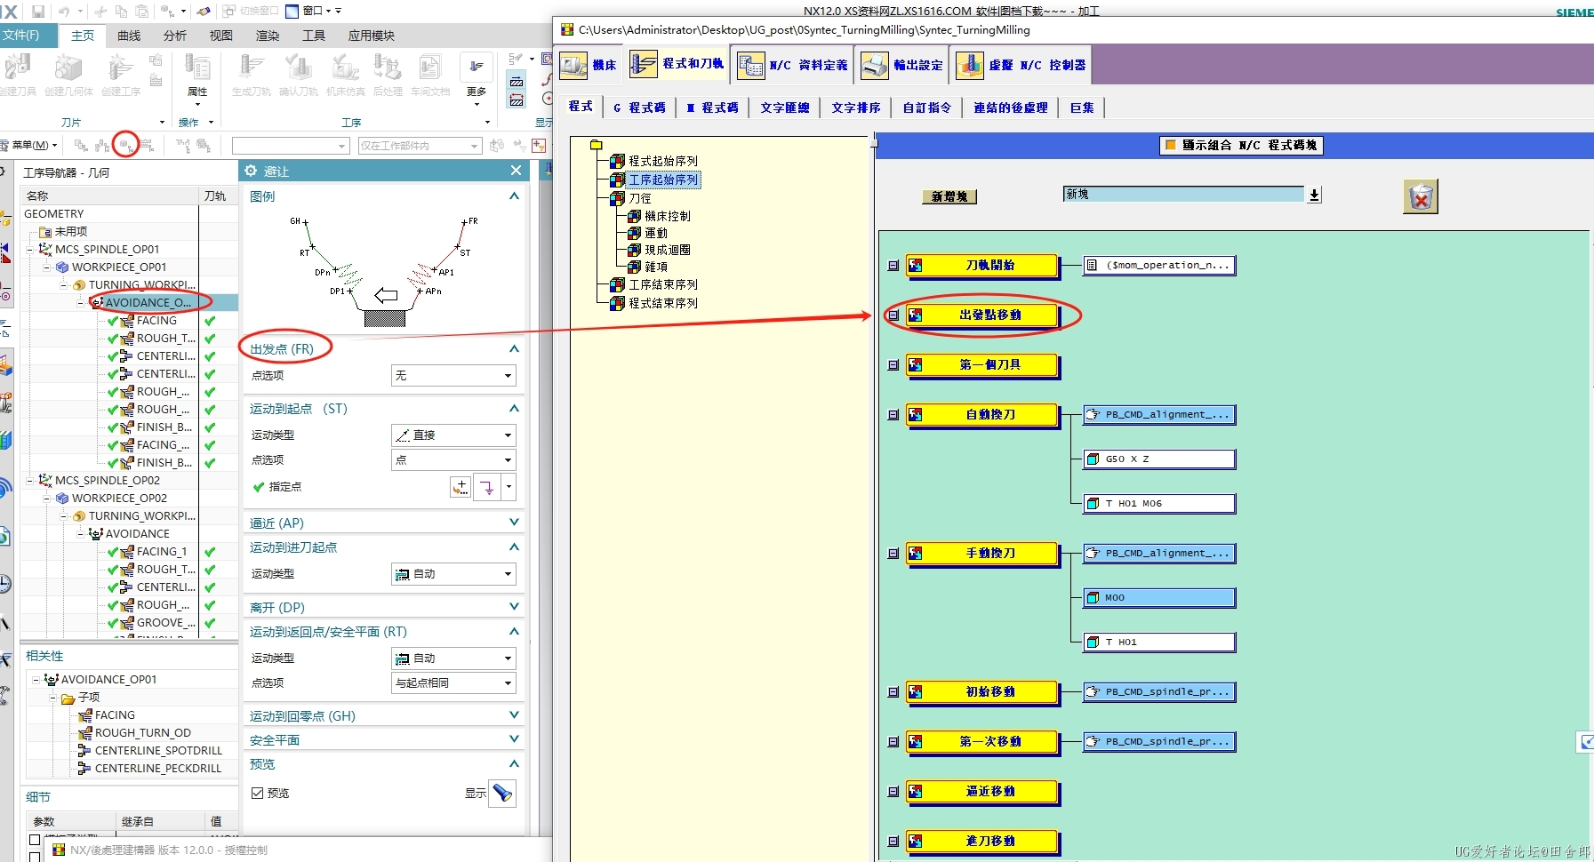The height and width of the screenshot is (862, 1594).
Task: Select the AVOIDANCE_OP01 item in geometry tree
Action: (148, 302)
